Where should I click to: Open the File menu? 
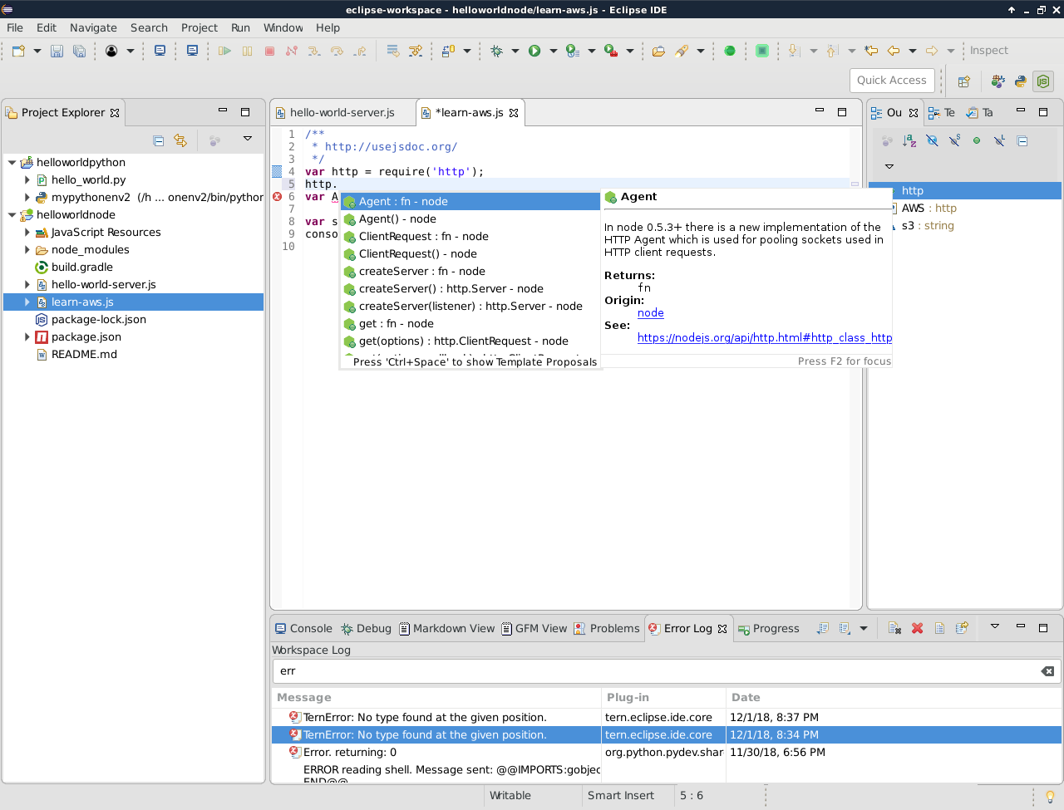15,27
